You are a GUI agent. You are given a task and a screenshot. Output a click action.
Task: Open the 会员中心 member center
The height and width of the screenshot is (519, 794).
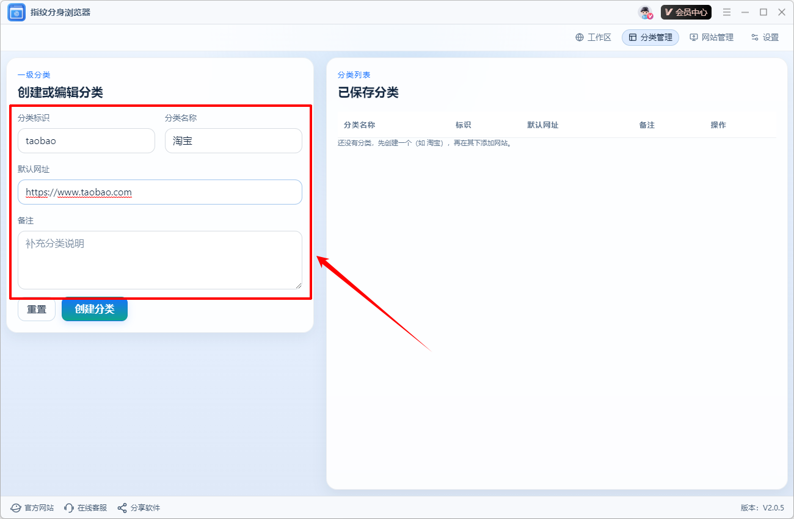coord(686,12)
